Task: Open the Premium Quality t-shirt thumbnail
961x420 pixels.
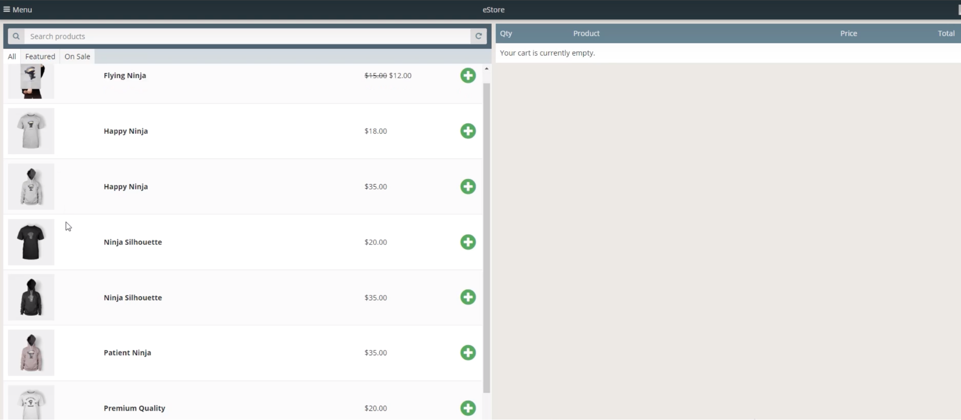Action: [31, 403]
